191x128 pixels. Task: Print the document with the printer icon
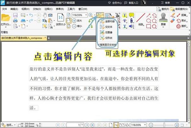click(15, 21)
